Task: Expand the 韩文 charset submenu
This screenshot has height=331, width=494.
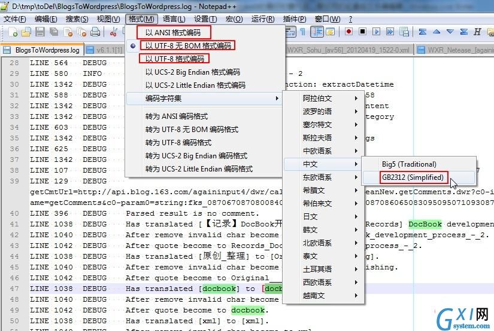Action: pyautogui.click(x=323, y=230)
